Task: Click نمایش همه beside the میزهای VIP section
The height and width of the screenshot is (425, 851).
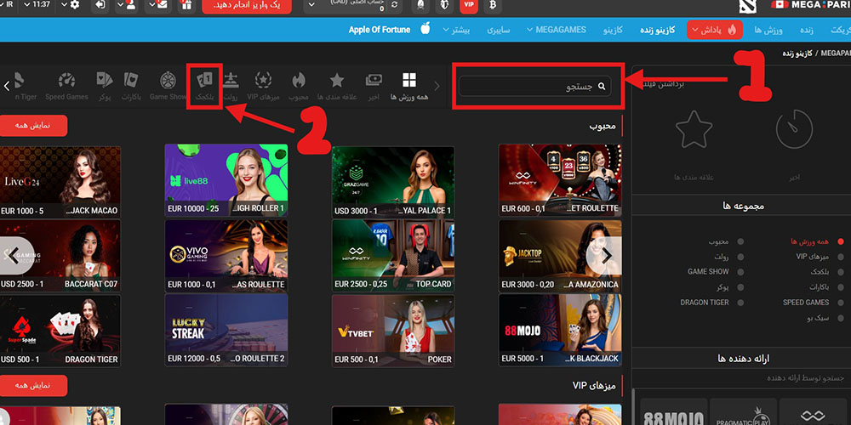Action: coord(32,385)
